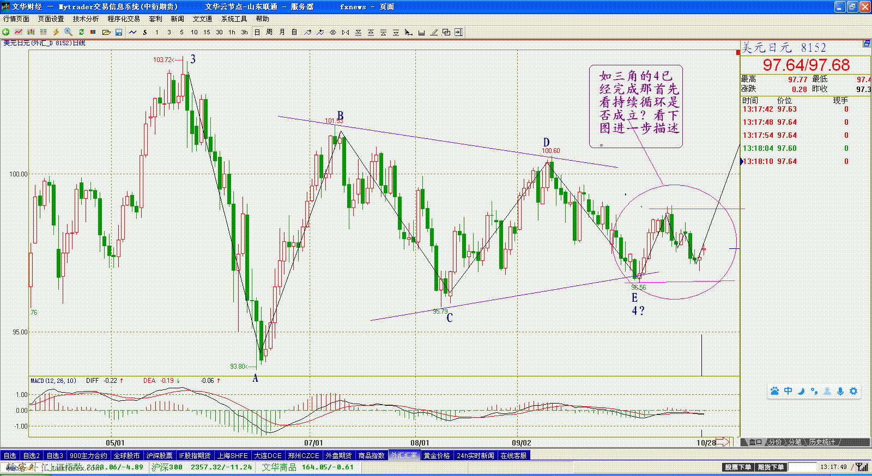Click the horizontal compress arrows icon
The height and width of the screenshot is (476, 872).
point(346,32)
